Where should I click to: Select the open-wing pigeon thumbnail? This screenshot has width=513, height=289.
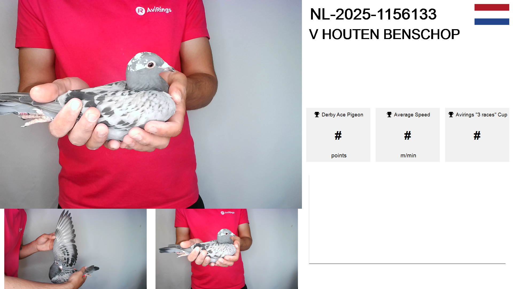(75, 249)
